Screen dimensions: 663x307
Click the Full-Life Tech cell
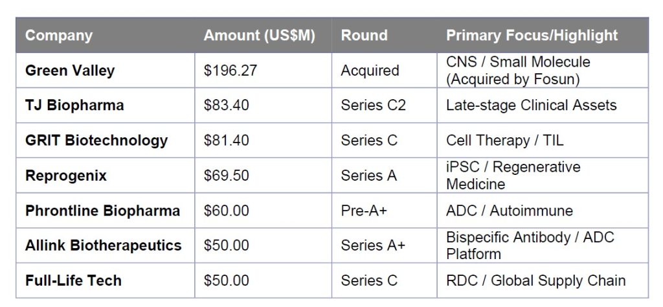click(x=73, y=280)
